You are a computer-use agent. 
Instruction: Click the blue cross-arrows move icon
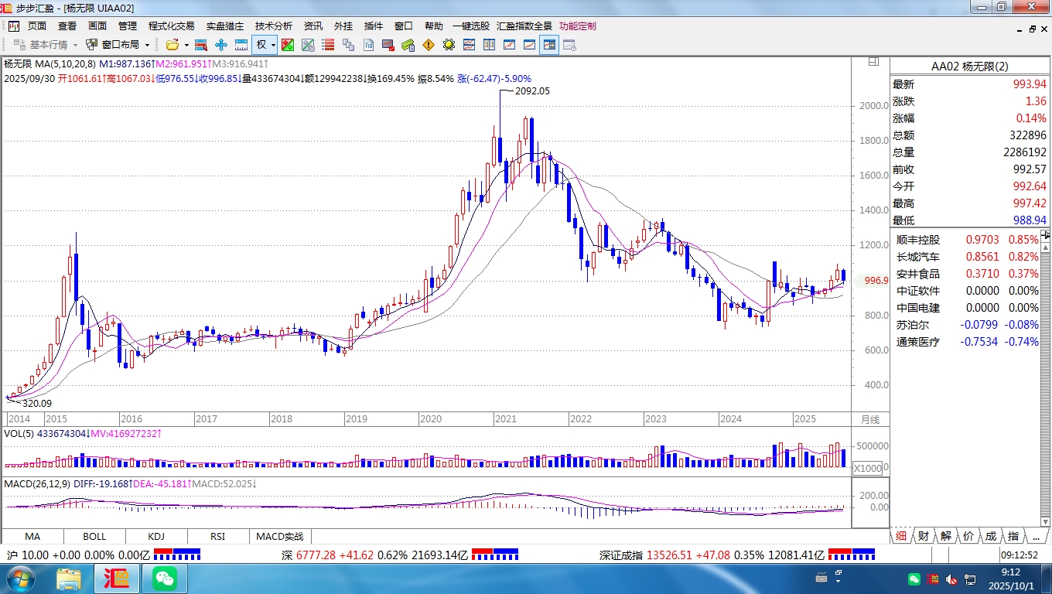click(221, 45)
